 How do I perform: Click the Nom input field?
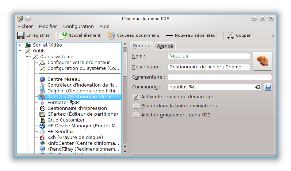pos(208,56)
